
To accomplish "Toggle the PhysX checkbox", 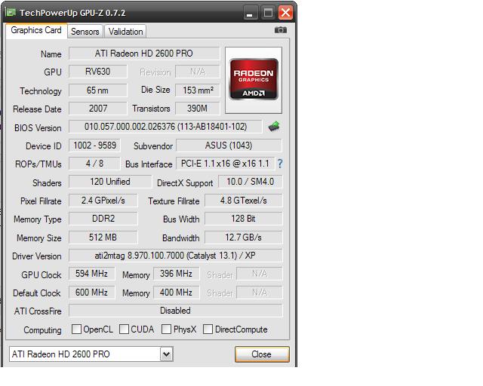I will tap(166, 329).
